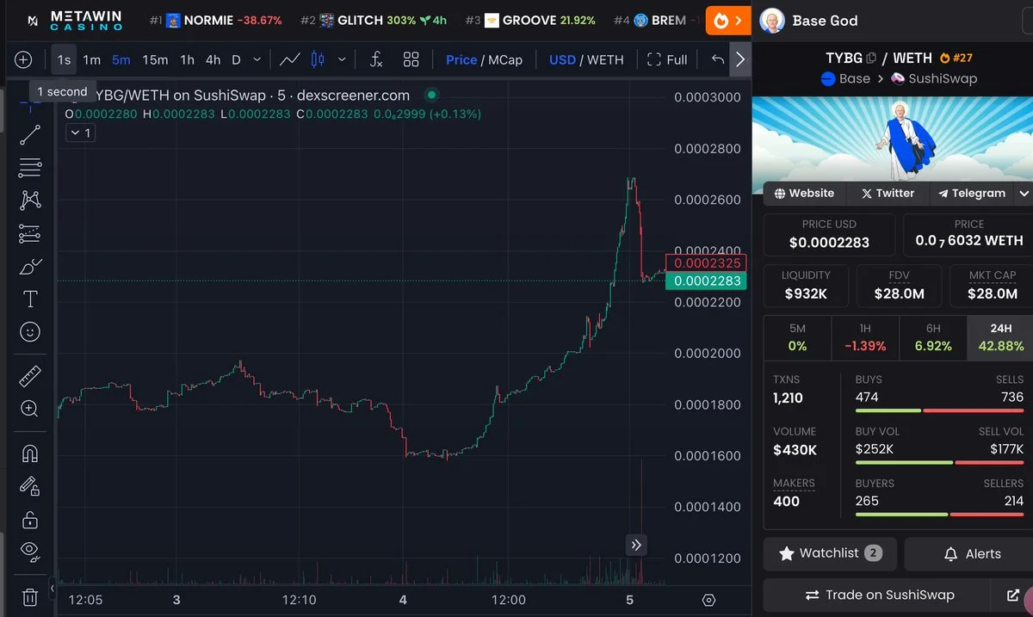1033x617 pixels.
Task: Open trending token #4 BREM
Action: tap(659, 20)
